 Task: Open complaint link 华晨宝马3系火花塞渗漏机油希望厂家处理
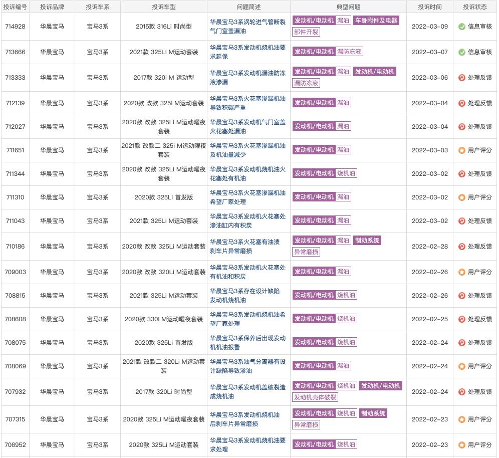pyautogui.click(x=247, y=197)
